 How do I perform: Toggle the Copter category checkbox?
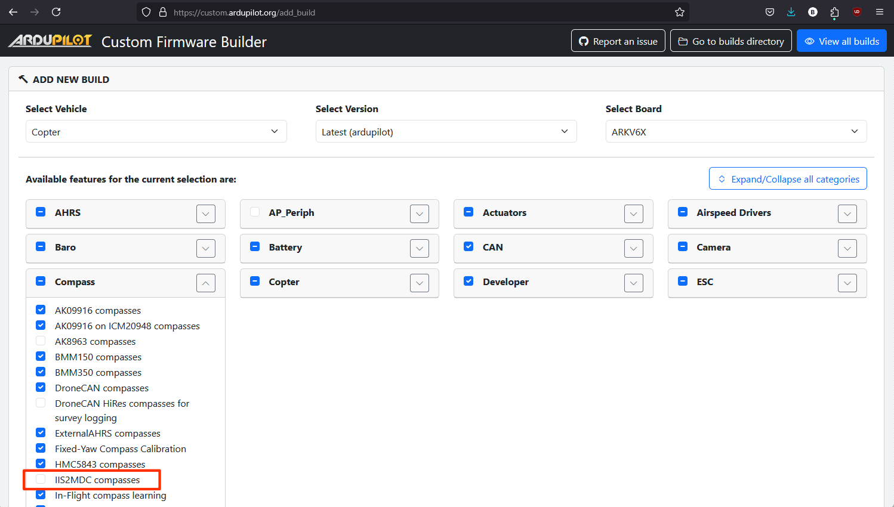255,281
